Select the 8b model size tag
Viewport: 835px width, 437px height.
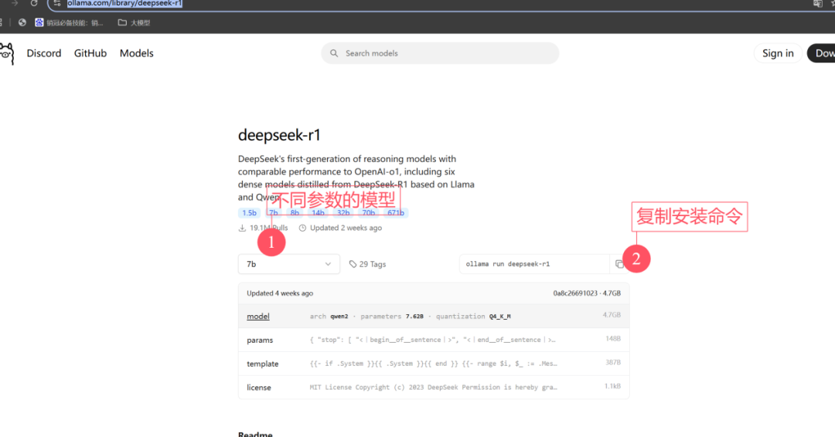click(295, 212)
